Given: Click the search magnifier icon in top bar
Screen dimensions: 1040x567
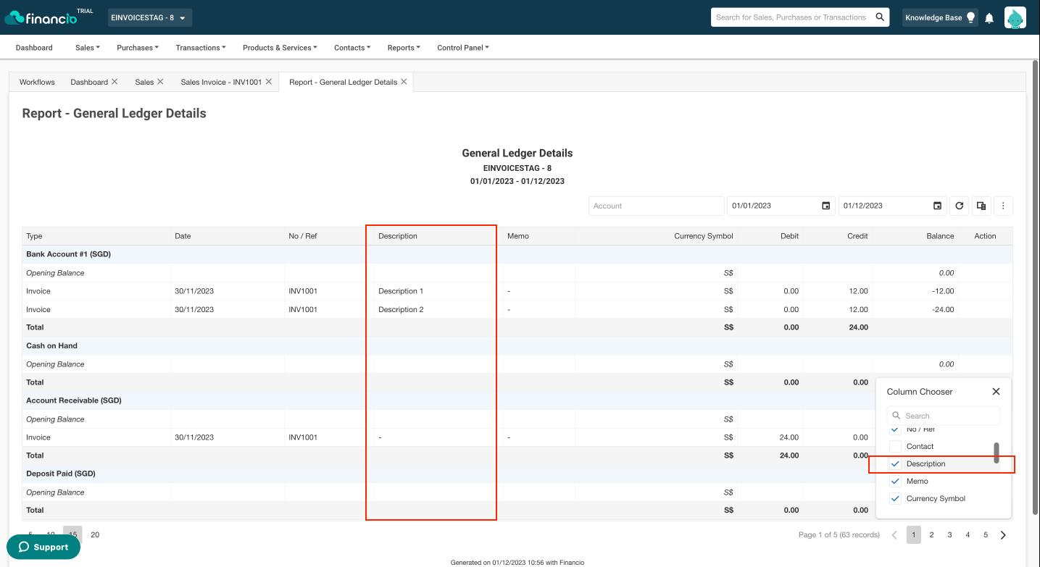Looking at the screenshot, I should [880, 17].
